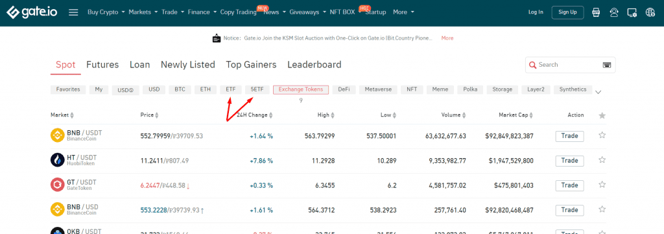Open the app download icon in header
The image size is (664, 234).
click(x=596, y=12)
